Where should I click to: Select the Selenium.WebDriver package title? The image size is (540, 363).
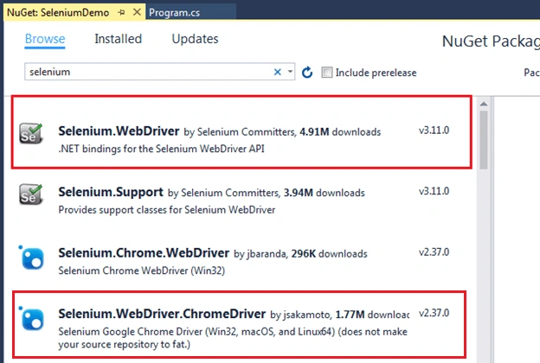(x=119, y=131)
